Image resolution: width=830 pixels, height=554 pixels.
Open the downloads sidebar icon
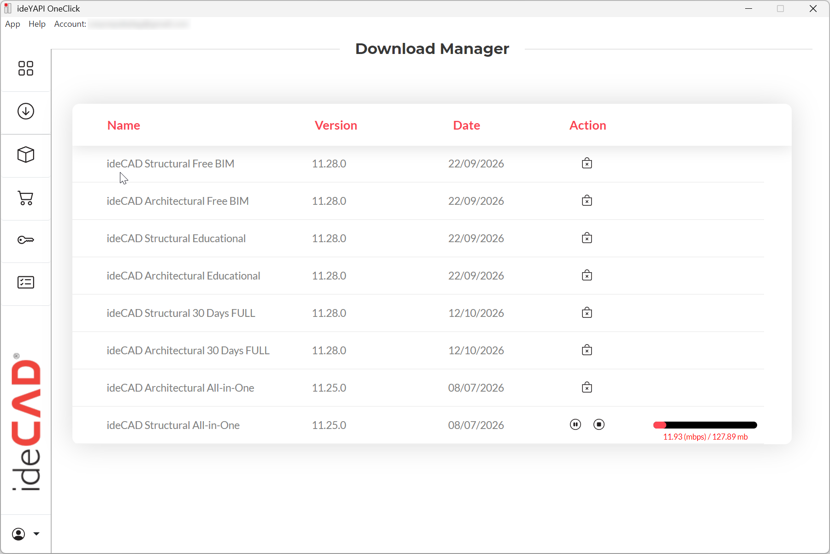26,111
